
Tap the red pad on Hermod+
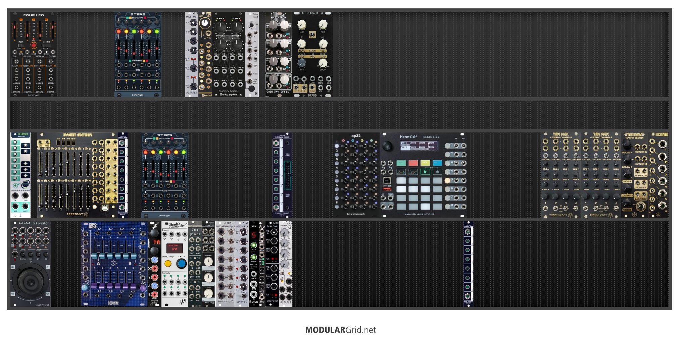click(413, 163)
